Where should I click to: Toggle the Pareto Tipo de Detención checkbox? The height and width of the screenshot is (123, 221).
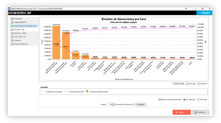[x=12, y=26]
